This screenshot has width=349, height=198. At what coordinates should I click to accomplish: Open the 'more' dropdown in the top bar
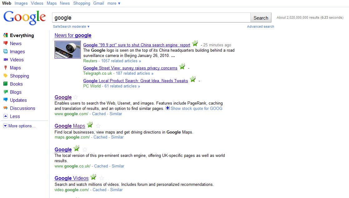click(114, 3)
